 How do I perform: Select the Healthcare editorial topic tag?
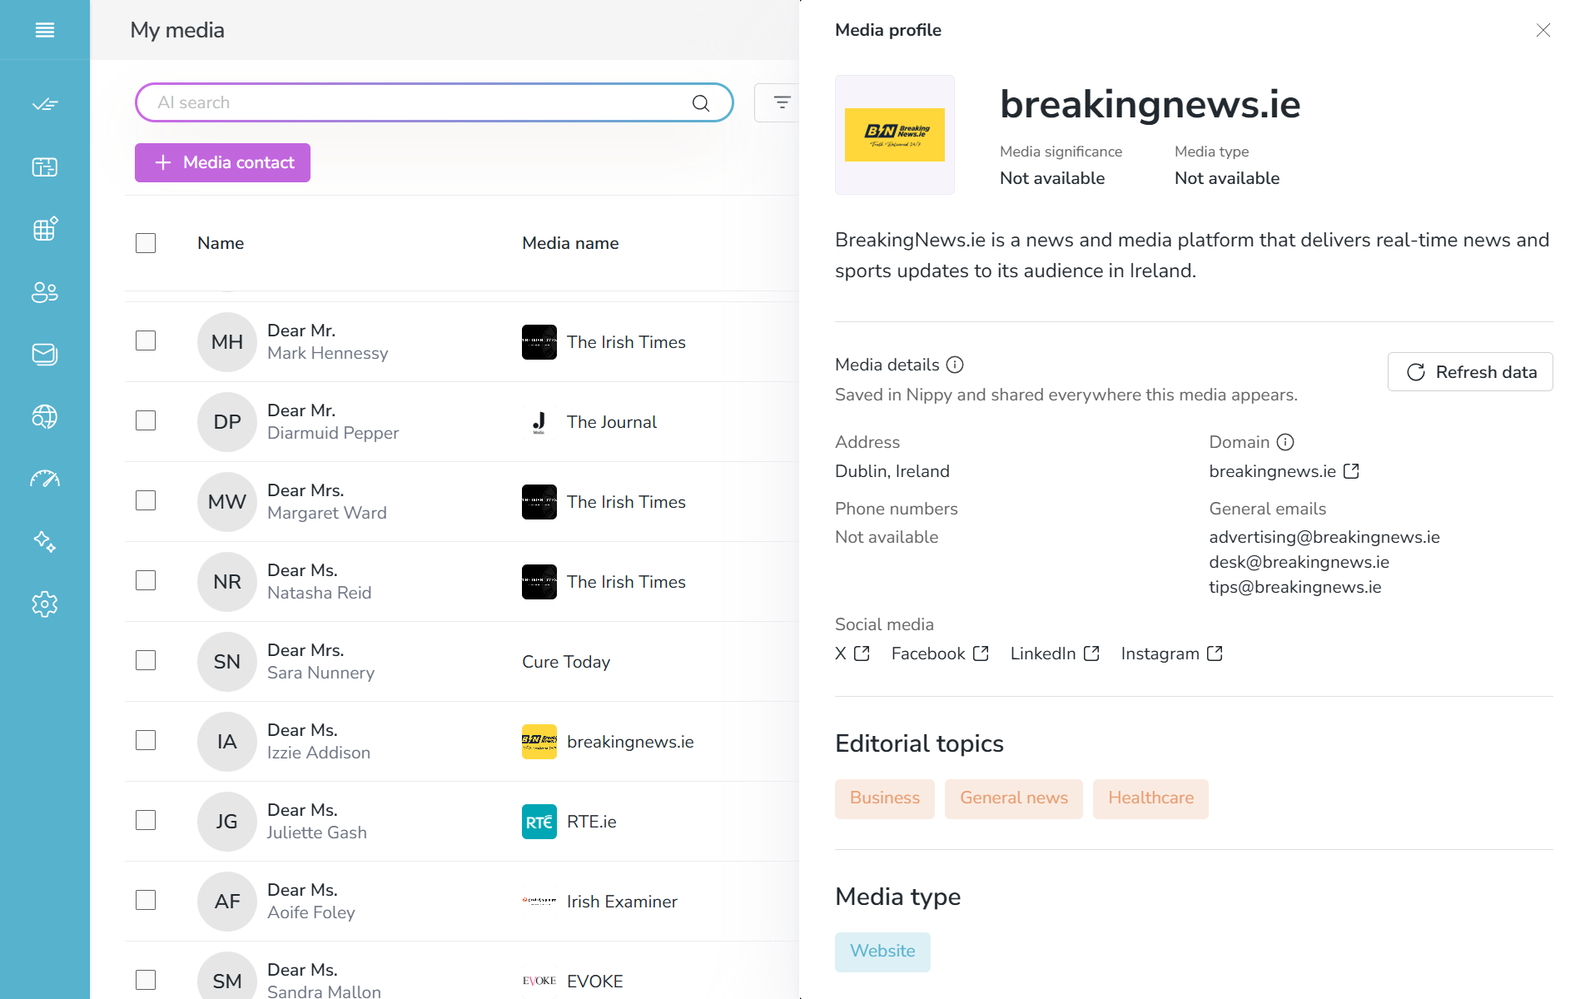[x=1150, y=798]
